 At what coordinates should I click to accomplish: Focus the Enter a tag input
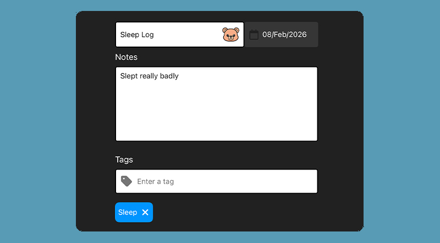tap(220, 182)
